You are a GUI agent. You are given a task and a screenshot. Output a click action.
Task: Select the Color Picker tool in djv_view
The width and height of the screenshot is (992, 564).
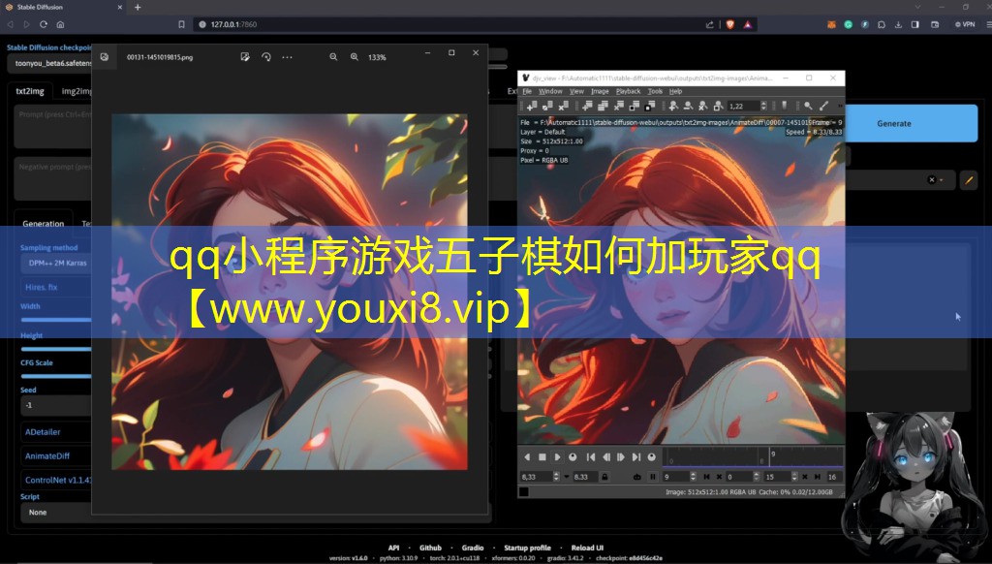[823, 106]
